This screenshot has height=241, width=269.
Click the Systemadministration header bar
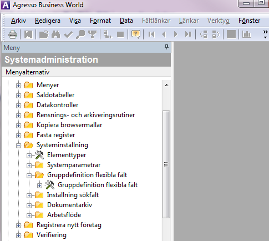point(86,59)
